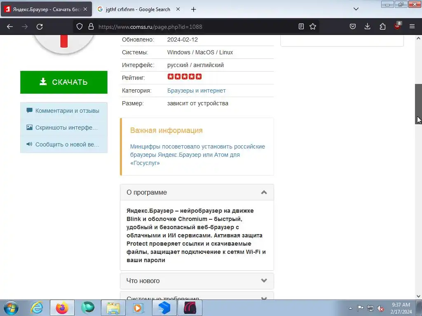
Task: Launch Internet Explorer from taskbar
Action: pos(37,308)
